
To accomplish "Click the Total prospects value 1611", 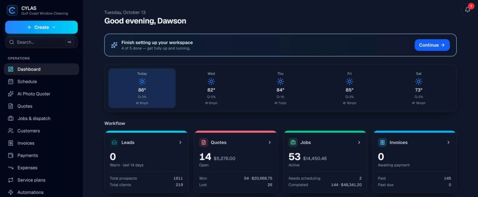I will click(178, 178).
